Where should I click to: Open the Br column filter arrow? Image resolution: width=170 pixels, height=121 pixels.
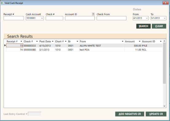tap(77, 41)
